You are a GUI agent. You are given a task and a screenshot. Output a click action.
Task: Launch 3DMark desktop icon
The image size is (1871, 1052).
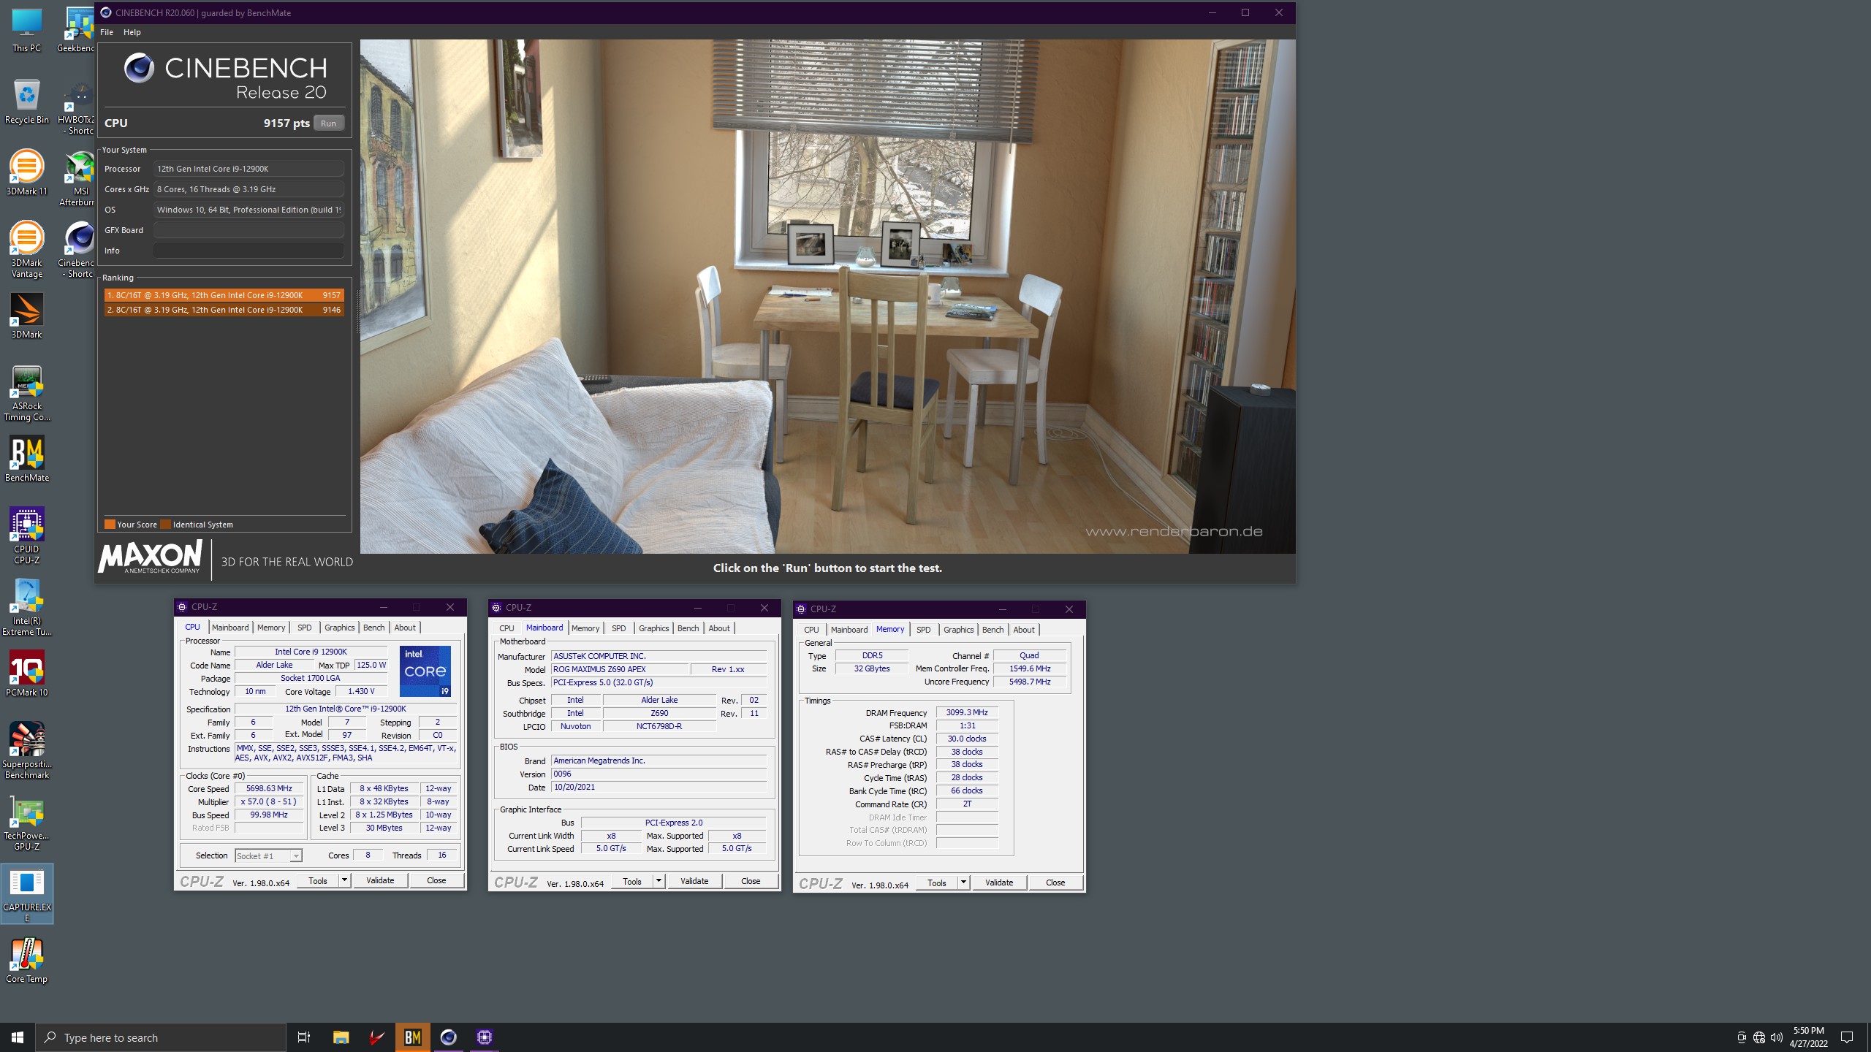[x=26, y=316]
